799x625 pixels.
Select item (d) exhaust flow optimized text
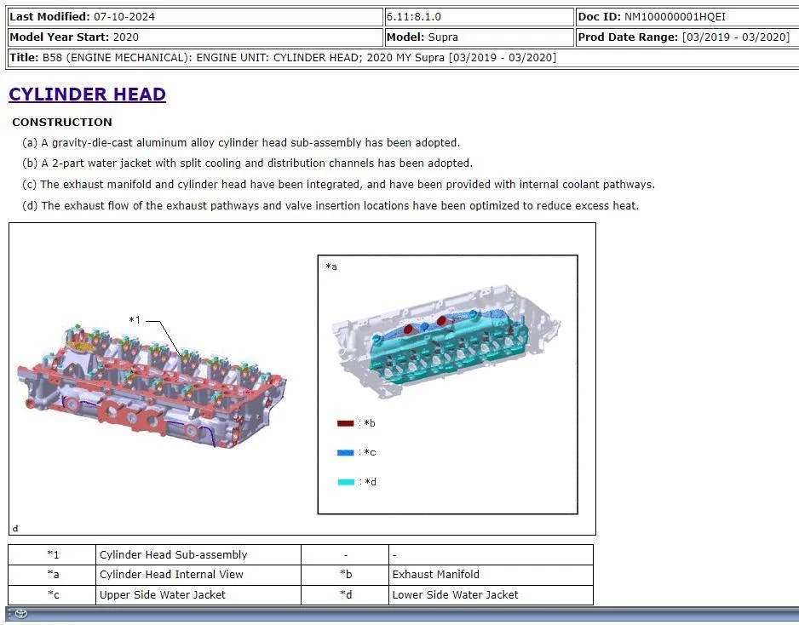coord(331,206)
